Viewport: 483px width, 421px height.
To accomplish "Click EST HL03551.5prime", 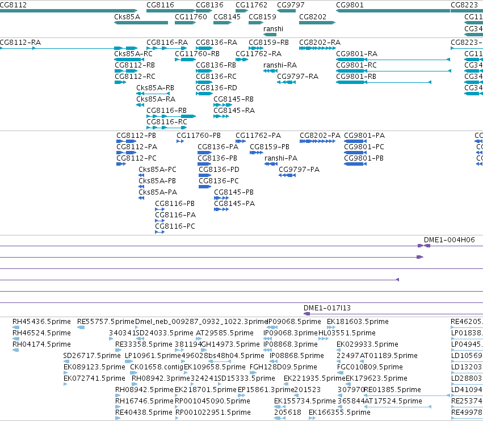I will tap(347, 333).
